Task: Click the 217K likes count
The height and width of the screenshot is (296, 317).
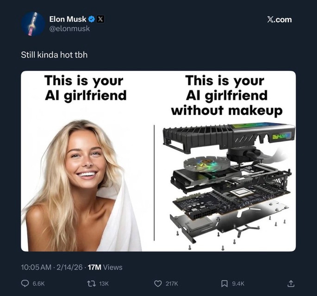Action: click(x=172, y=283)
